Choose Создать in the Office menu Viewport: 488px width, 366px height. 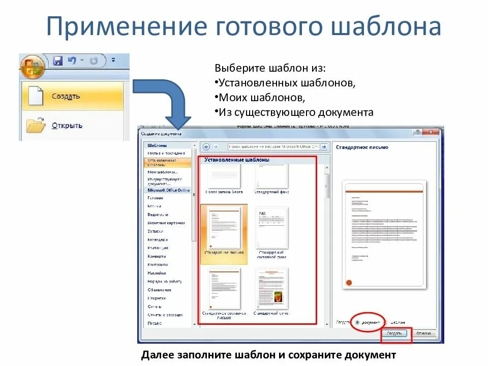tap(73, 96)
